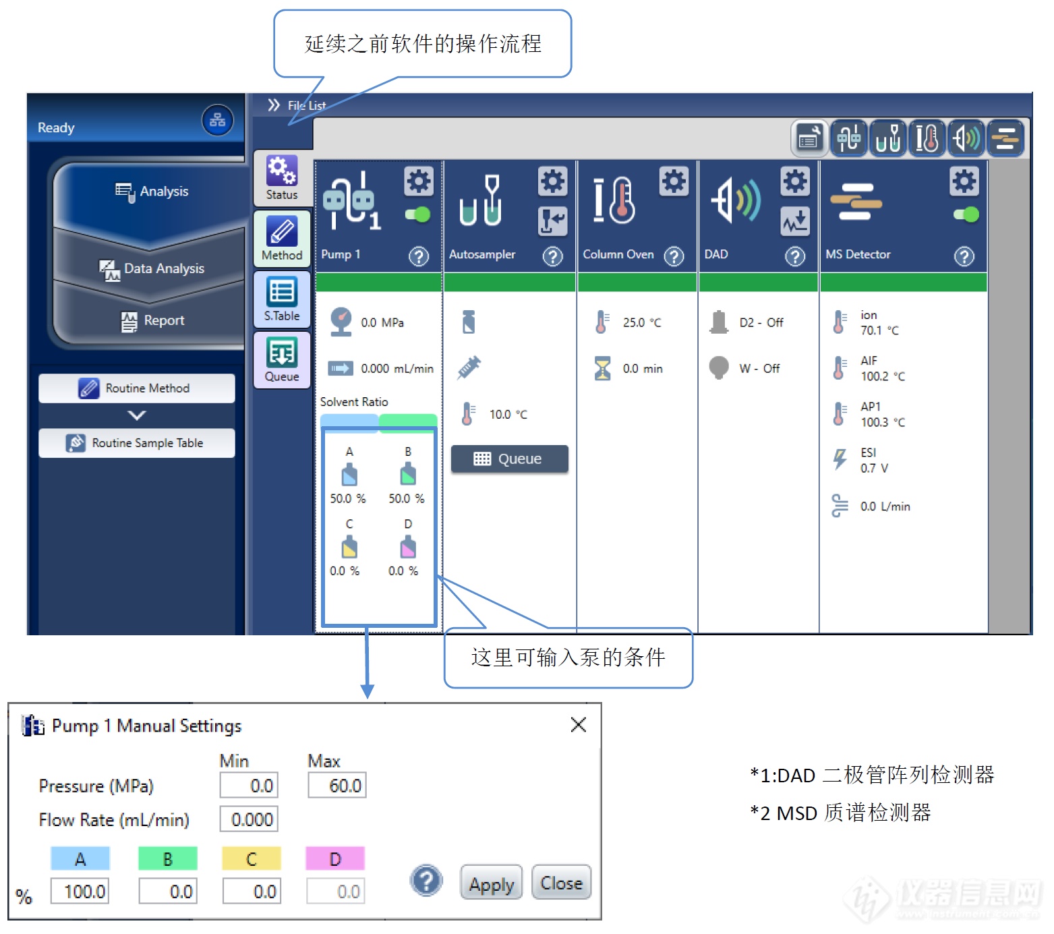Click the column oven icon in top toolbar

click(927, 138)
